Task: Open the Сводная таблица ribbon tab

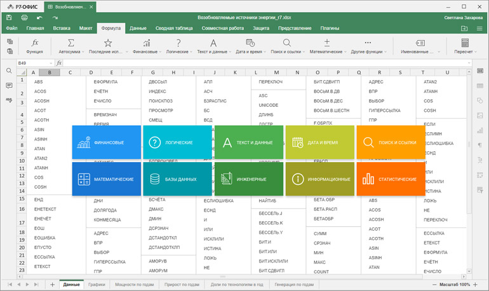Action: [175, 29]
